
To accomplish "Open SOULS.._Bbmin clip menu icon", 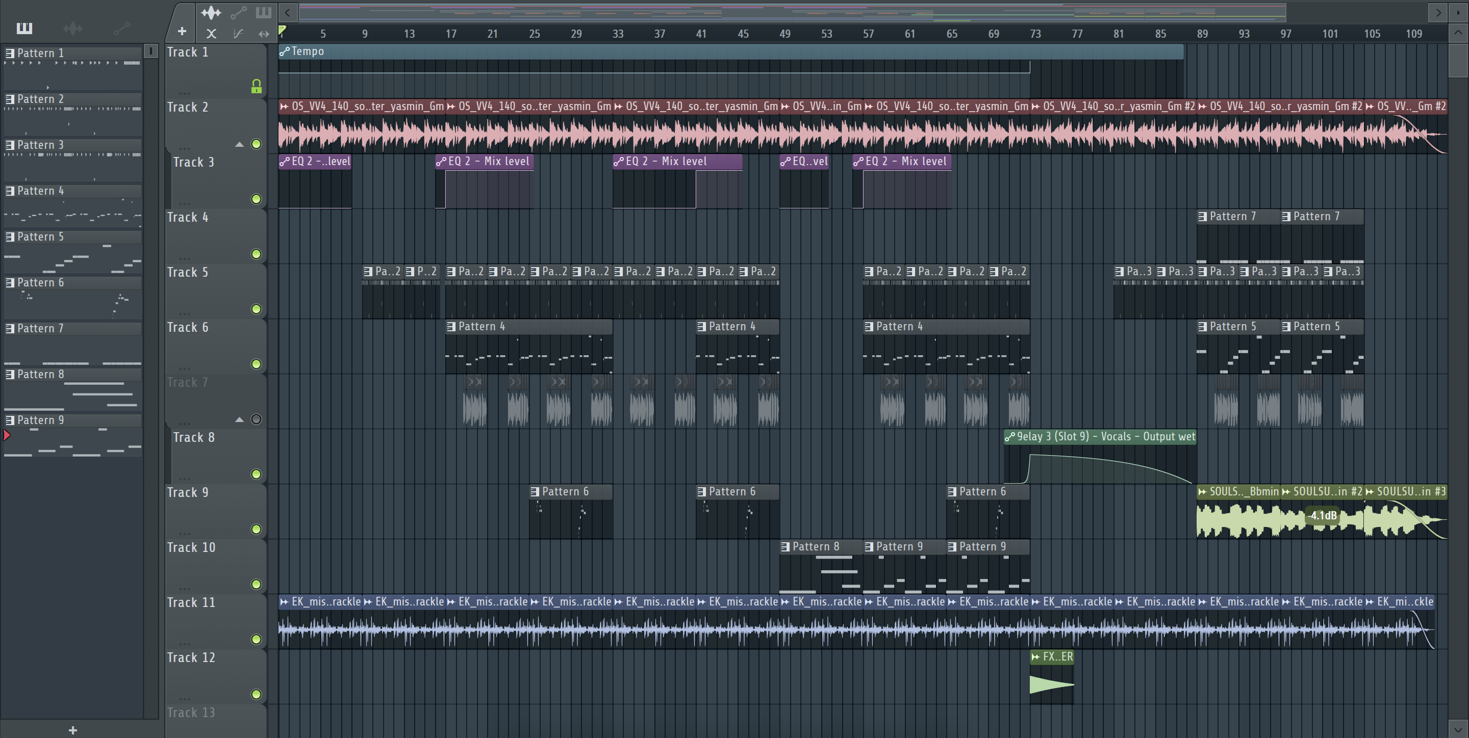I will pos(1203,492).
